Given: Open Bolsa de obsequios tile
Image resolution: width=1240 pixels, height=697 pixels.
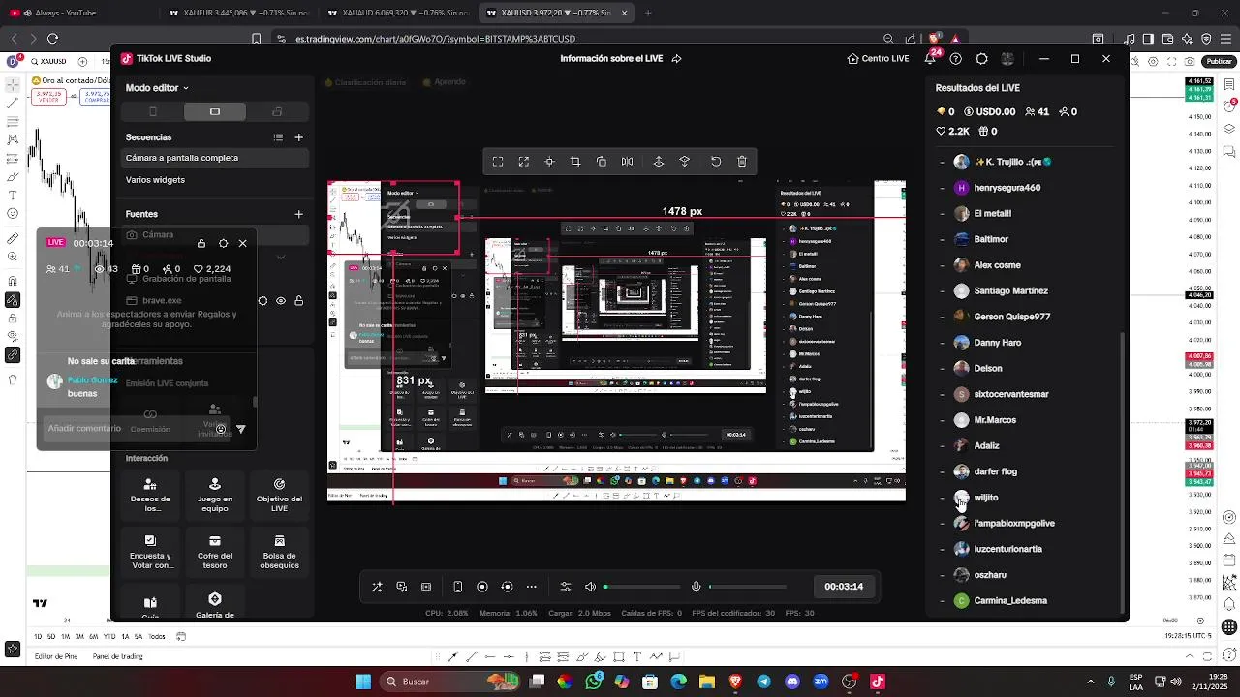Looking at the screenshot, I should (279, 552).
